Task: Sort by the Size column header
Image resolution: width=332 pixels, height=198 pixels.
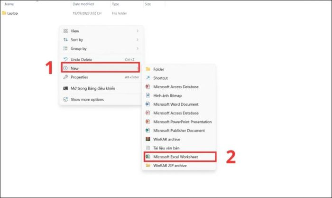Action: click(x=148, y=4)
